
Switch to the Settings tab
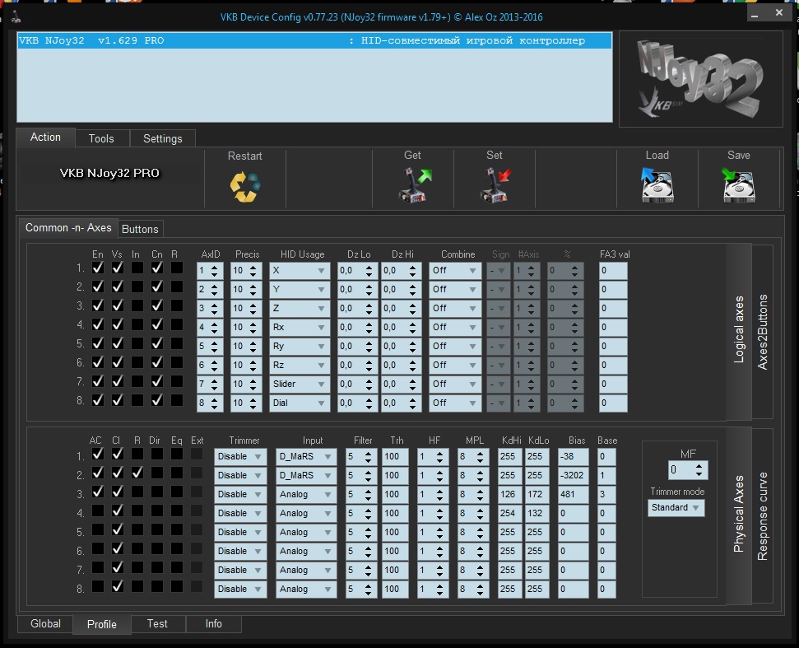click(163, 138)
